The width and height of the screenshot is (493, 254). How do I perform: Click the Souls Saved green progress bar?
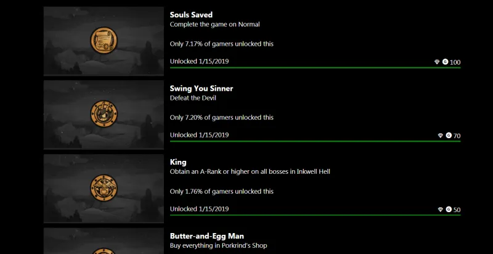315,68
